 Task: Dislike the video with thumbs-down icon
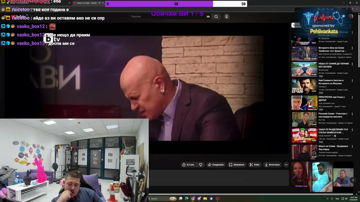click(201, 165)
